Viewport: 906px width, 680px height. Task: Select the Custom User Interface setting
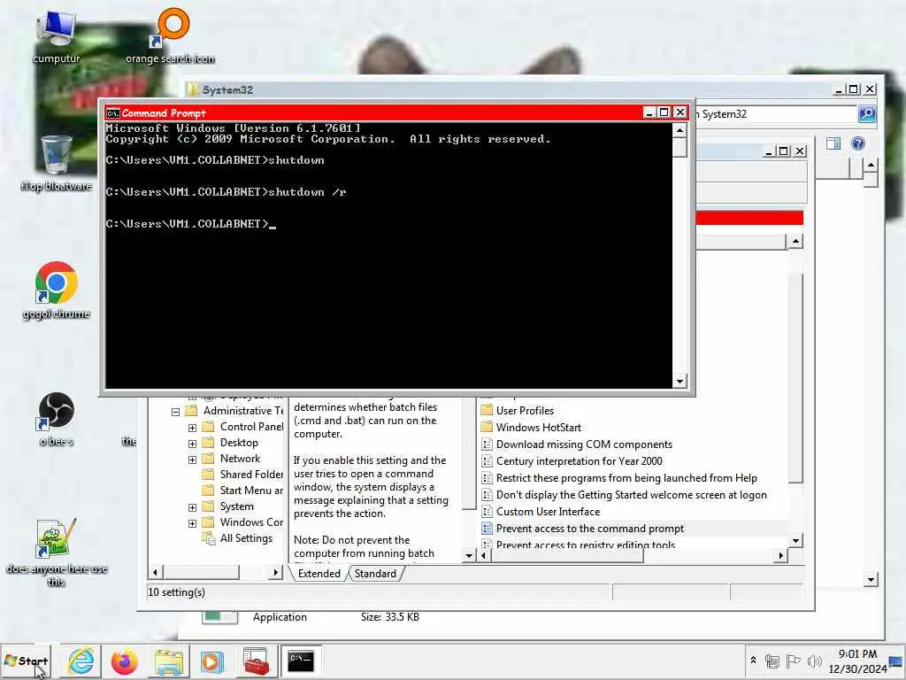coord(541,512)
